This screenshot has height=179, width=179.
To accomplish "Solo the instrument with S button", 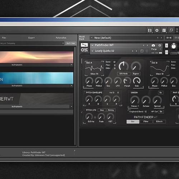I will click(166, 45).
